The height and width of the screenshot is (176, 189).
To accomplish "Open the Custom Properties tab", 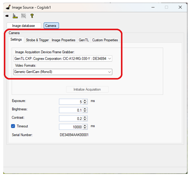I will click(105, 40).
